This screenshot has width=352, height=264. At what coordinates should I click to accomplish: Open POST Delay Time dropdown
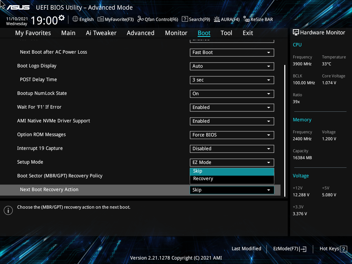pyautogui.click(x=232, y=80)
